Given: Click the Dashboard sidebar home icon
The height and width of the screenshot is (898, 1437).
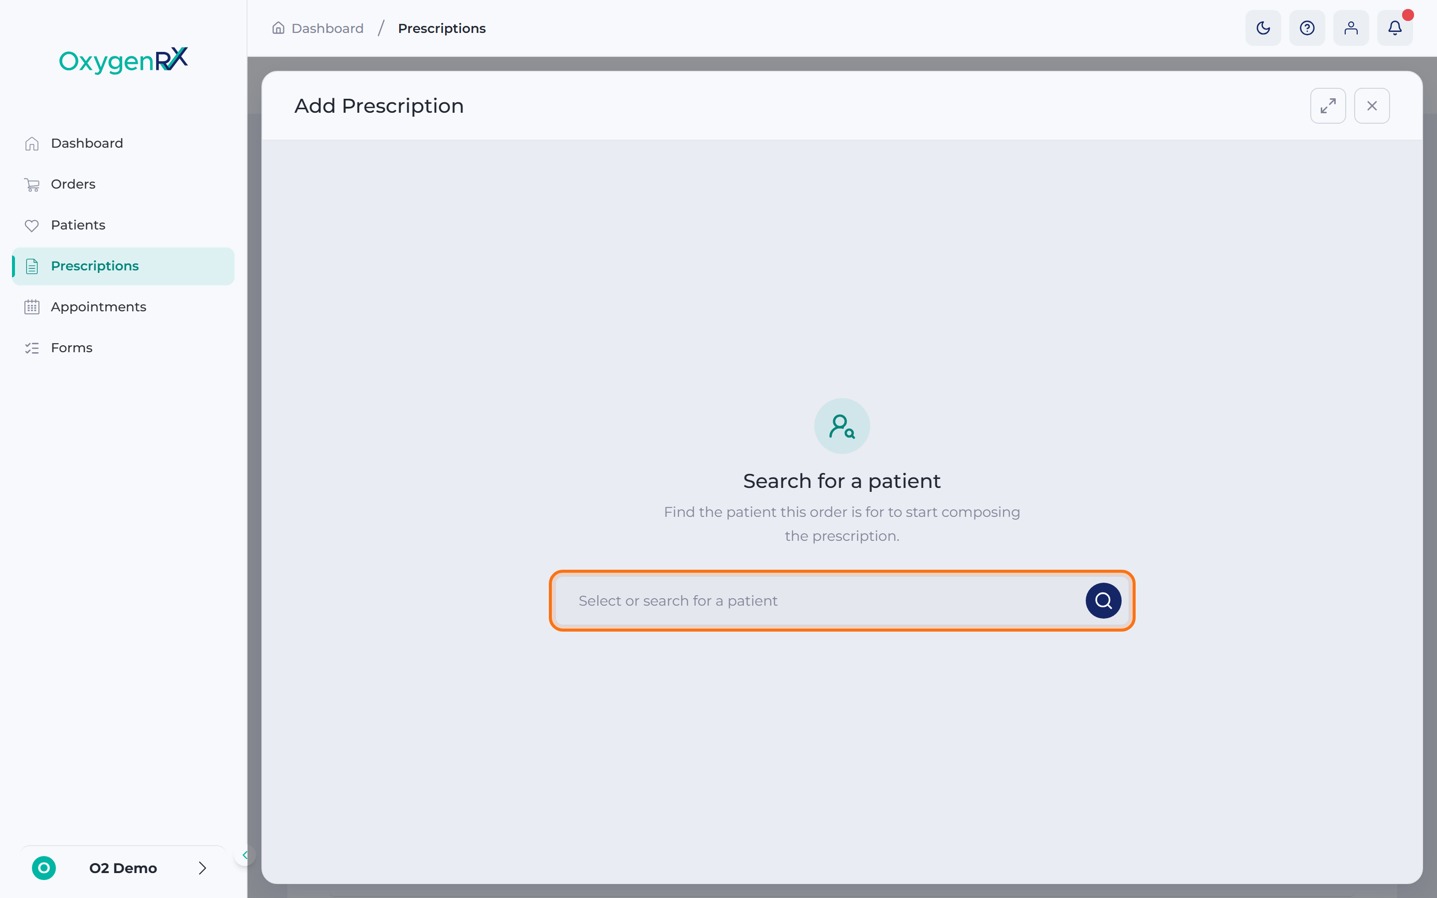Looking at the screenshot, I should pyautogui.click(x=32, y=144).
